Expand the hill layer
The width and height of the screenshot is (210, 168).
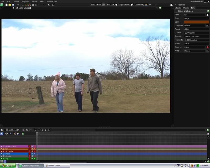(x=2, y=149)
